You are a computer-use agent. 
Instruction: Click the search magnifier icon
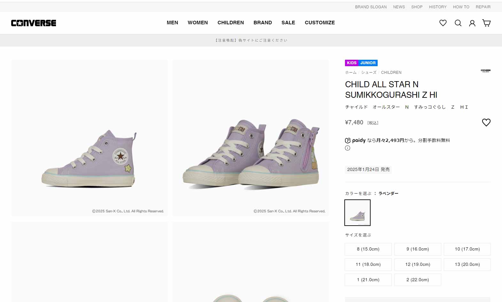(458, 23)
